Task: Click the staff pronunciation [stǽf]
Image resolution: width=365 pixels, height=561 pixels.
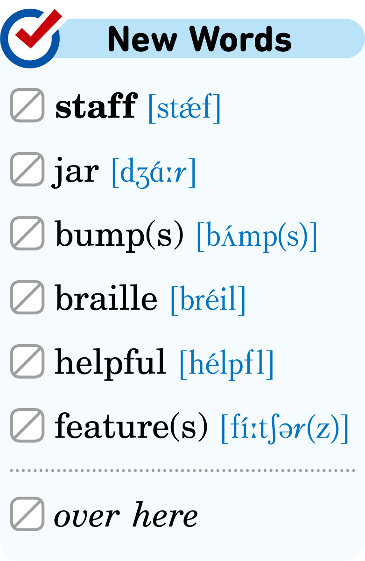Action: pos(184,108)
